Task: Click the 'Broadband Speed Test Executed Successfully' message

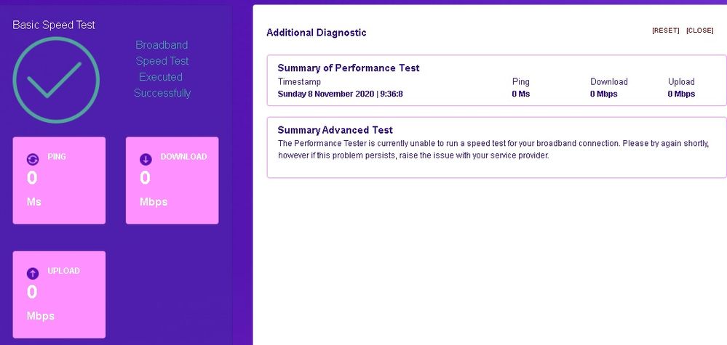Action: 162,69
